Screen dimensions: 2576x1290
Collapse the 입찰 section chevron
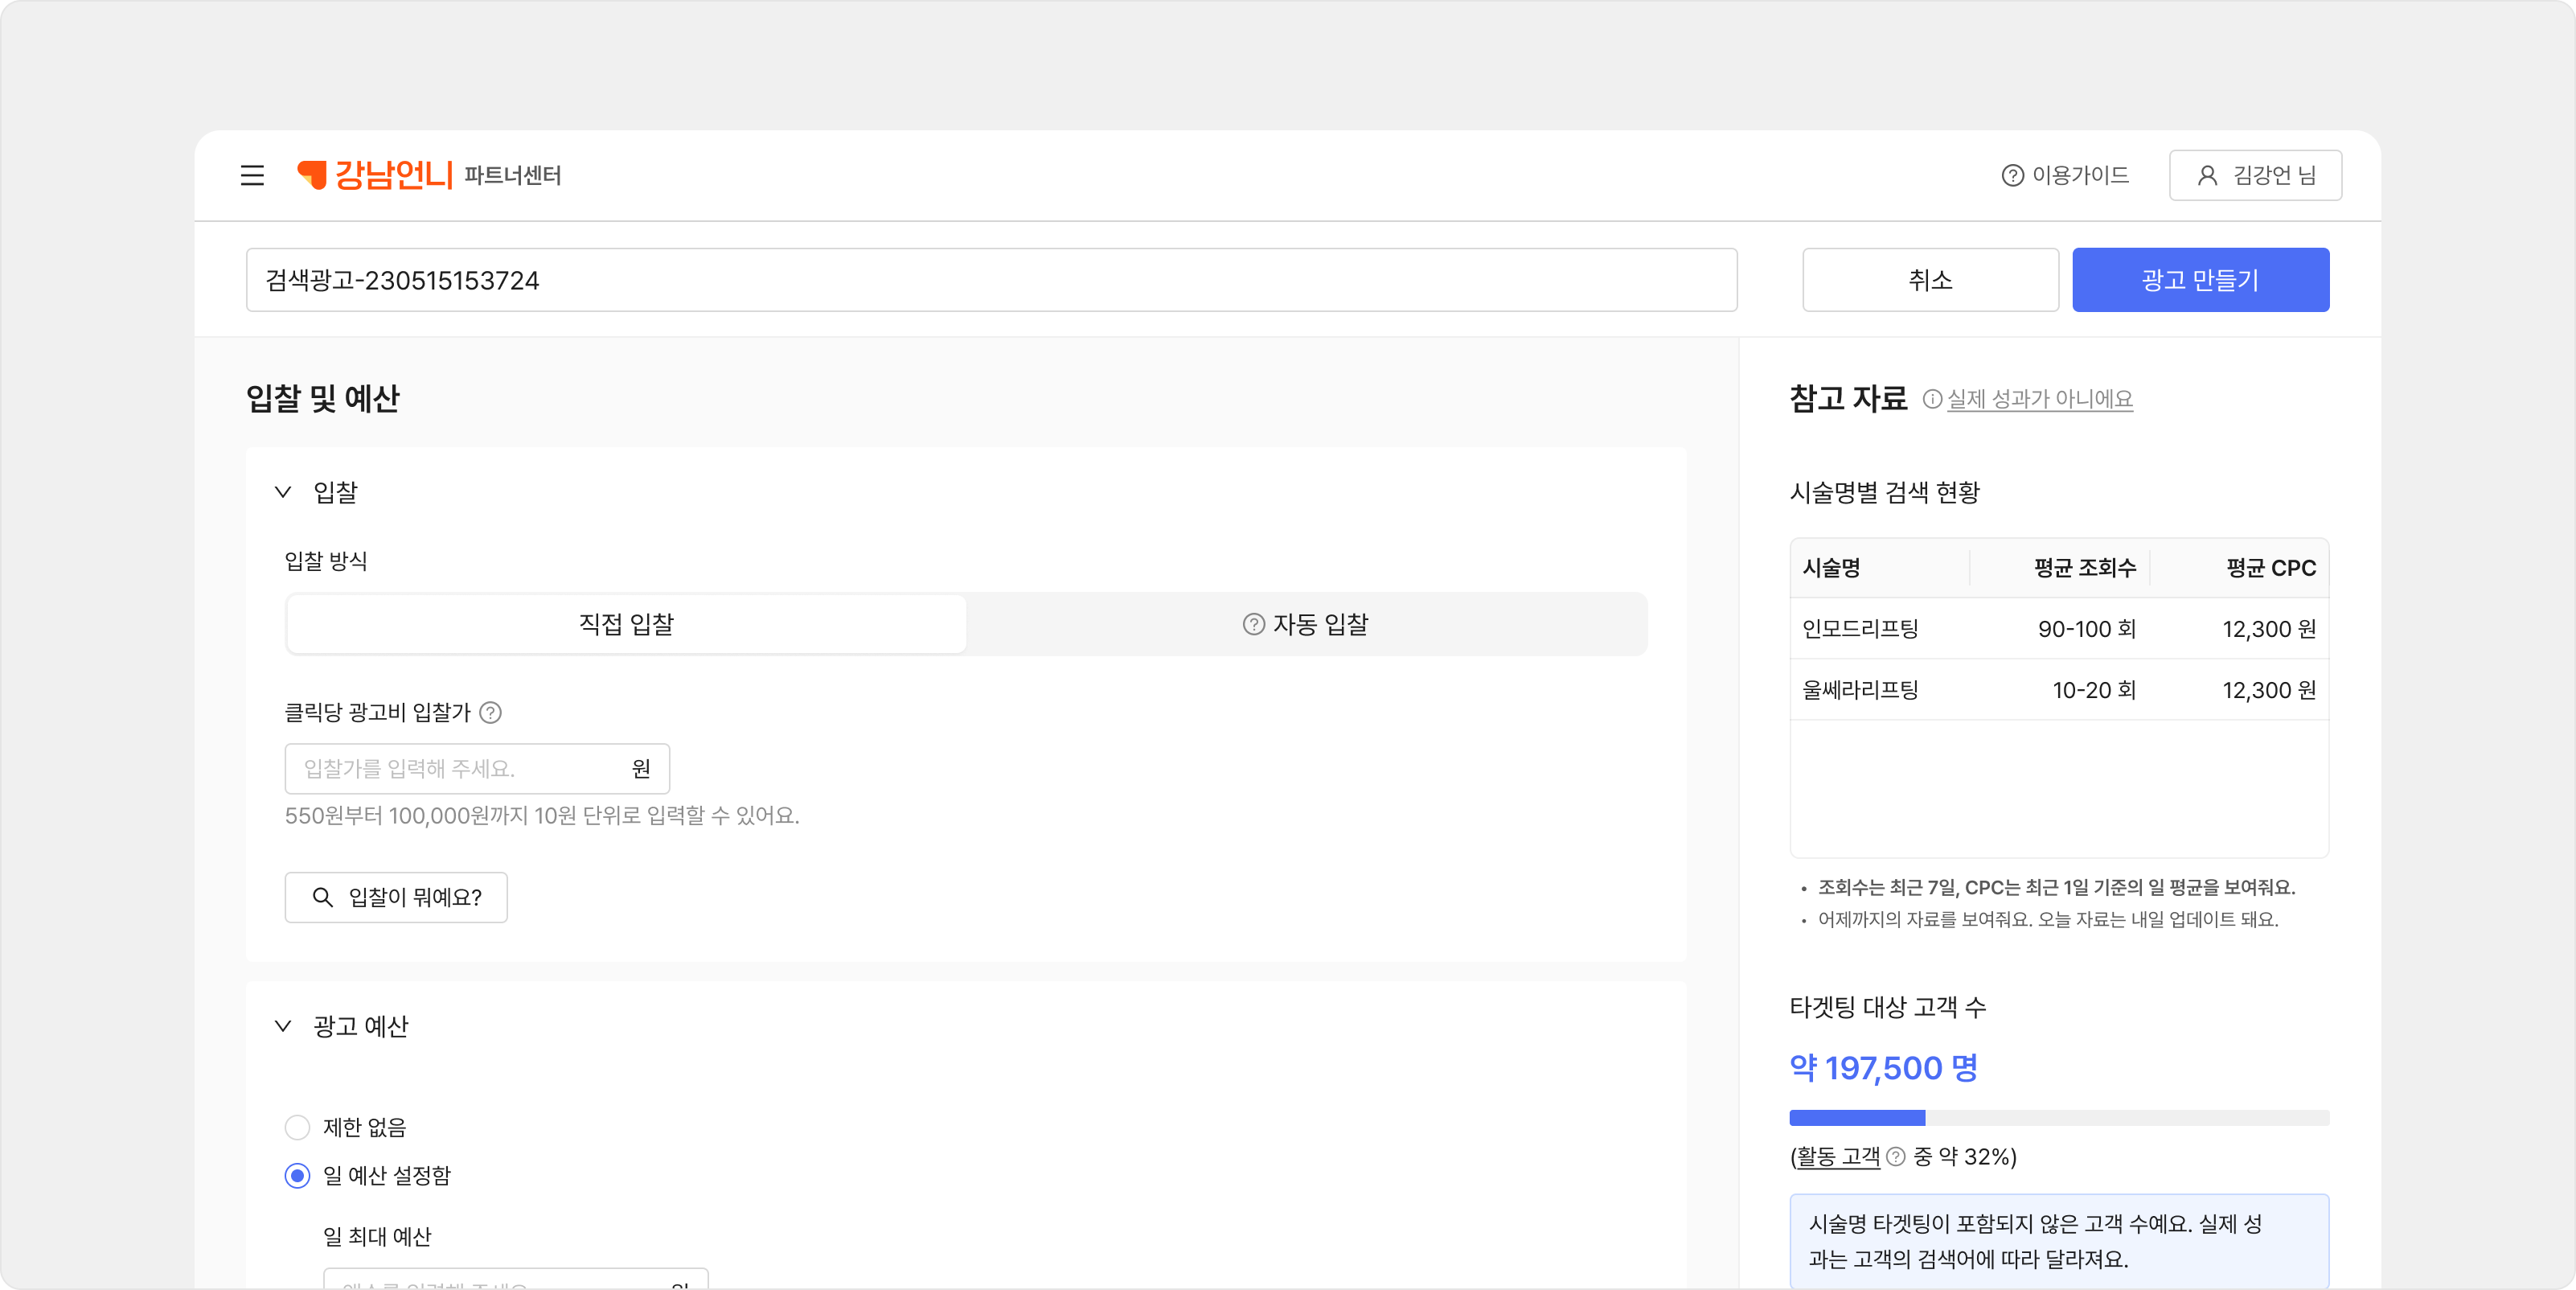tap(283, 492)
